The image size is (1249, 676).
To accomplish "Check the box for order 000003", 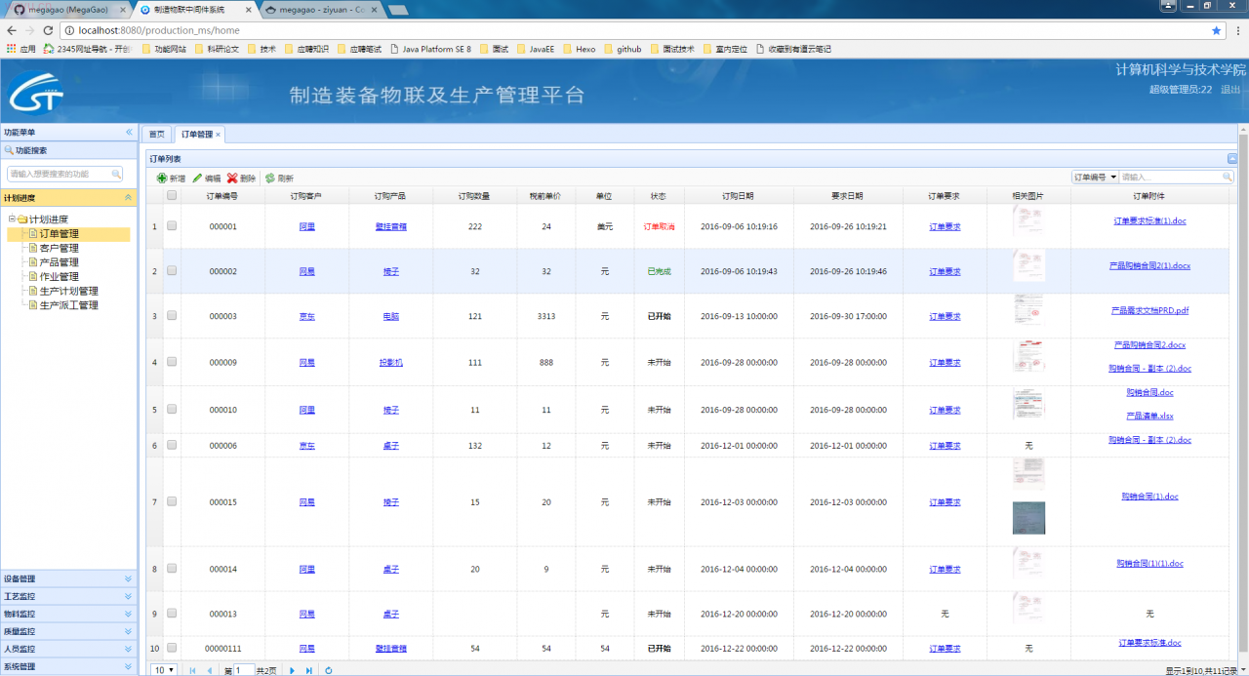I will coord(172,316).
